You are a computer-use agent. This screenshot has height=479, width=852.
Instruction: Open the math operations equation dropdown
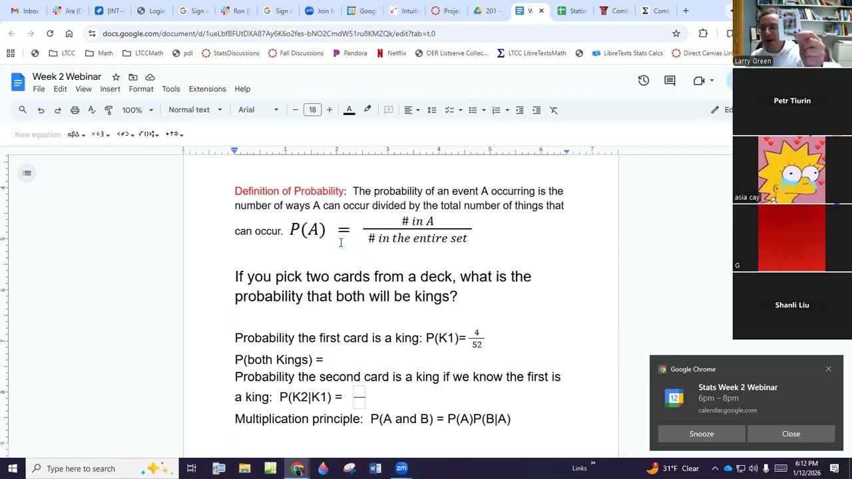point(149,134)
